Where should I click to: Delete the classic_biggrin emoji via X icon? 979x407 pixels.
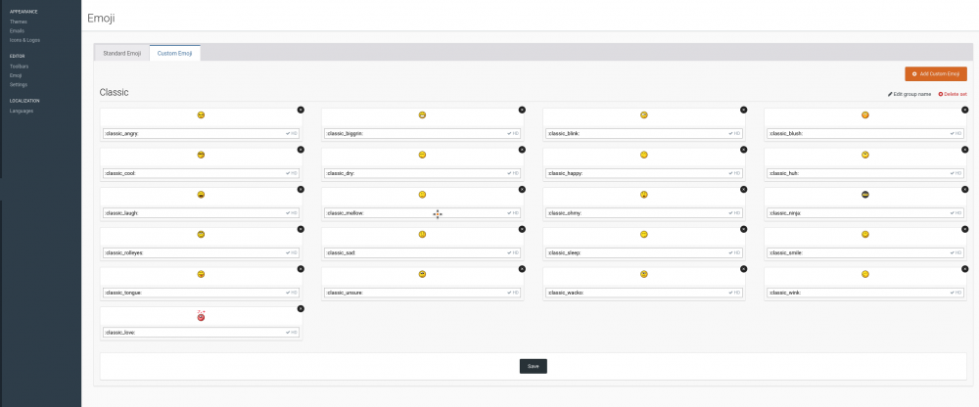point(522,110)
